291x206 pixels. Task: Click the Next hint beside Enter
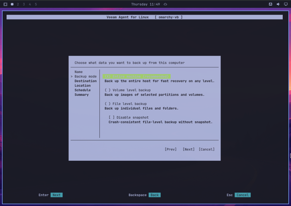point(56,195)
